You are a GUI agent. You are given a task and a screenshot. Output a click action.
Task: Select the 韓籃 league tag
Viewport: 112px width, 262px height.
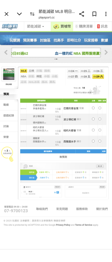[39, 76]
